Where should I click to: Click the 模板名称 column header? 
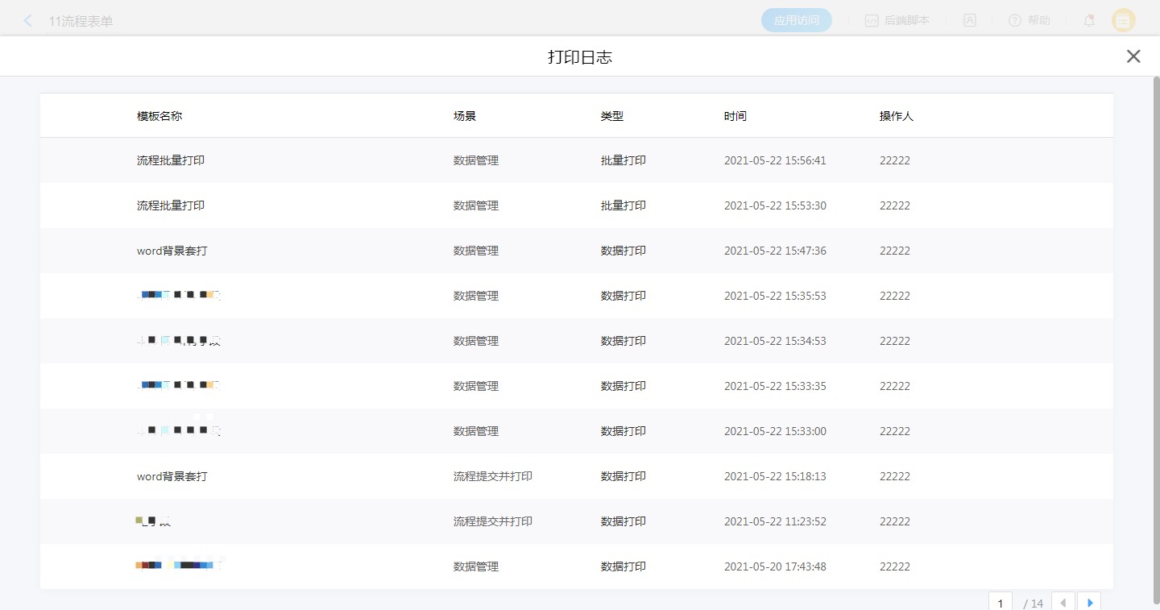pos(159,116)
